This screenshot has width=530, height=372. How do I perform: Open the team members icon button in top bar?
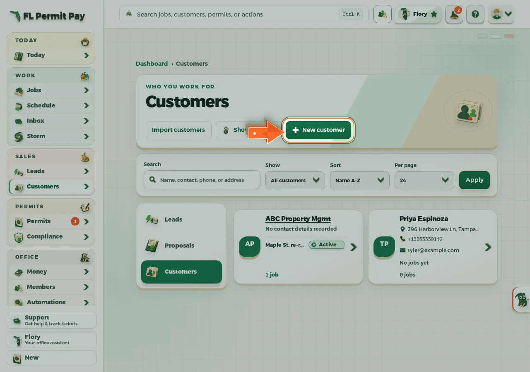click(382, 14)
